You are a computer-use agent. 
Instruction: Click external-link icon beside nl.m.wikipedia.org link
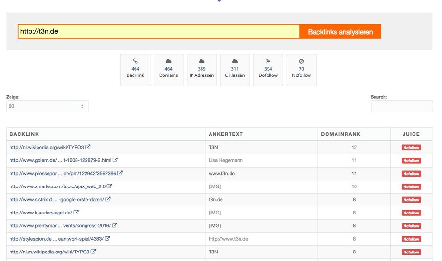93,252
